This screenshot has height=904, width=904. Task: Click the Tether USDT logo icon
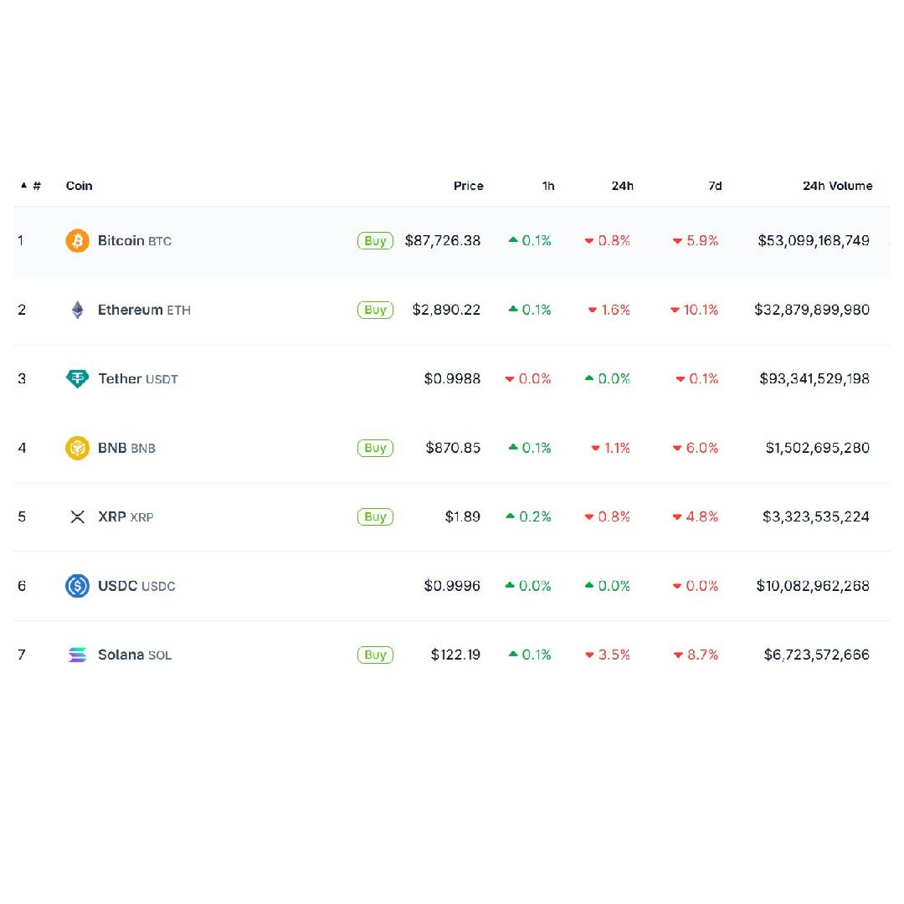pos(77,379)
